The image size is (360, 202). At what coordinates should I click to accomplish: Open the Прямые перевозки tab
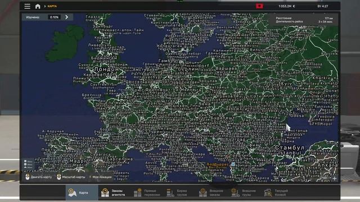[x=147, y=192]
